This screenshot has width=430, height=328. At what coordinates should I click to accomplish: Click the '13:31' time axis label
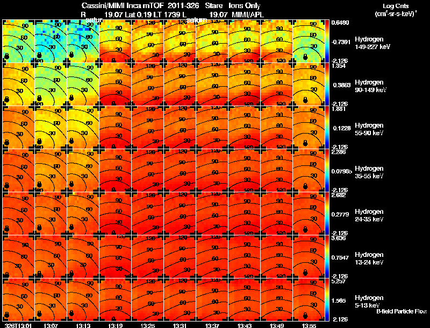(180, 325)
